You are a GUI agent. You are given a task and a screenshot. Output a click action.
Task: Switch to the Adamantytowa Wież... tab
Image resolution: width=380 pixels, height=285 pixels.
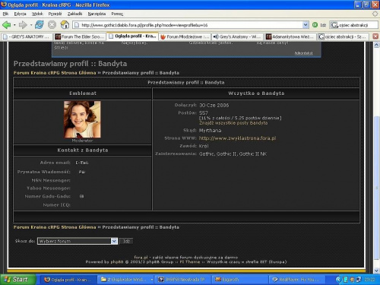(x=290, y=36)
